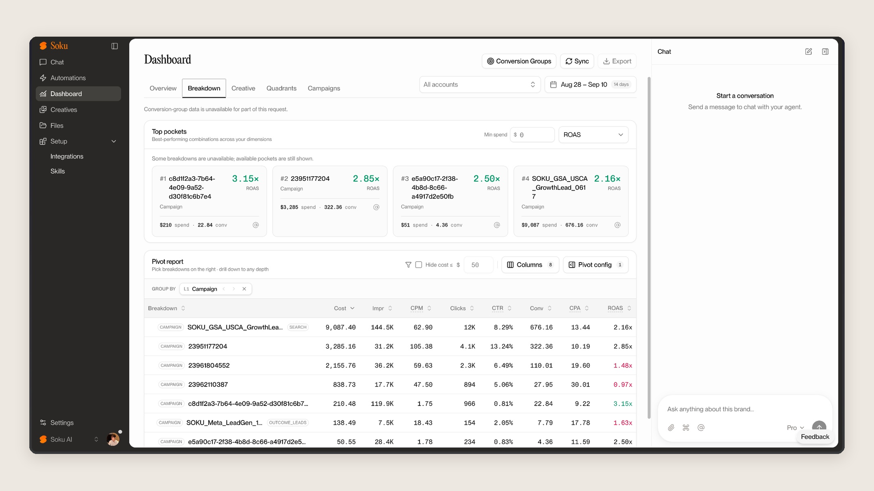Remove the Campaign group-by chip

[x=244, y=289]
